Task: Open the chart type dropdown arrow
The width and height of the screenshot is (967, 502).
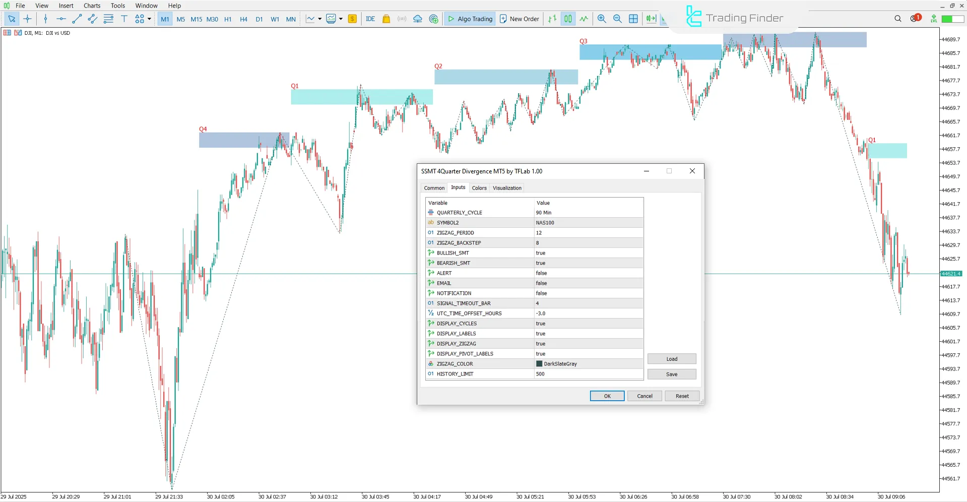Action: point(341,19)
